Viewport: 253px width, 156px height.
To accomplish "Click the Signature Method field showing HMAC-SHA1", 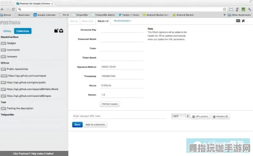I will pyautogui.click(x=122, y=67).
